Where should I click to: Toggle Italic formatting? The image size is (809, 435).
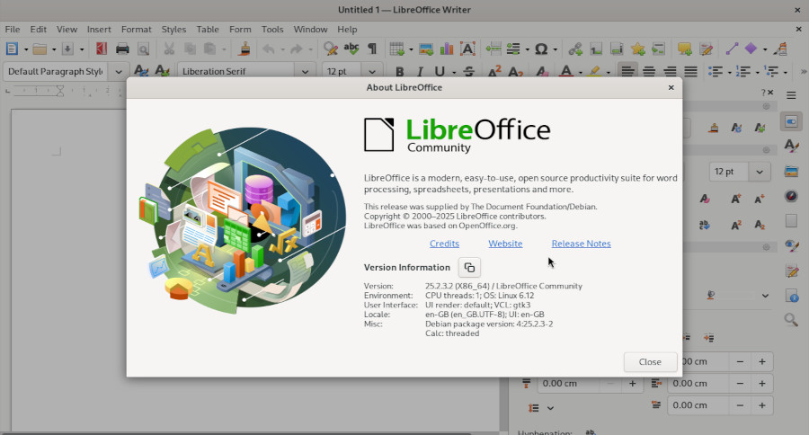420,71
